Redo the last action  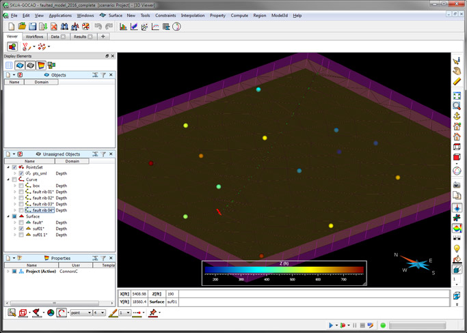(109, 27)
